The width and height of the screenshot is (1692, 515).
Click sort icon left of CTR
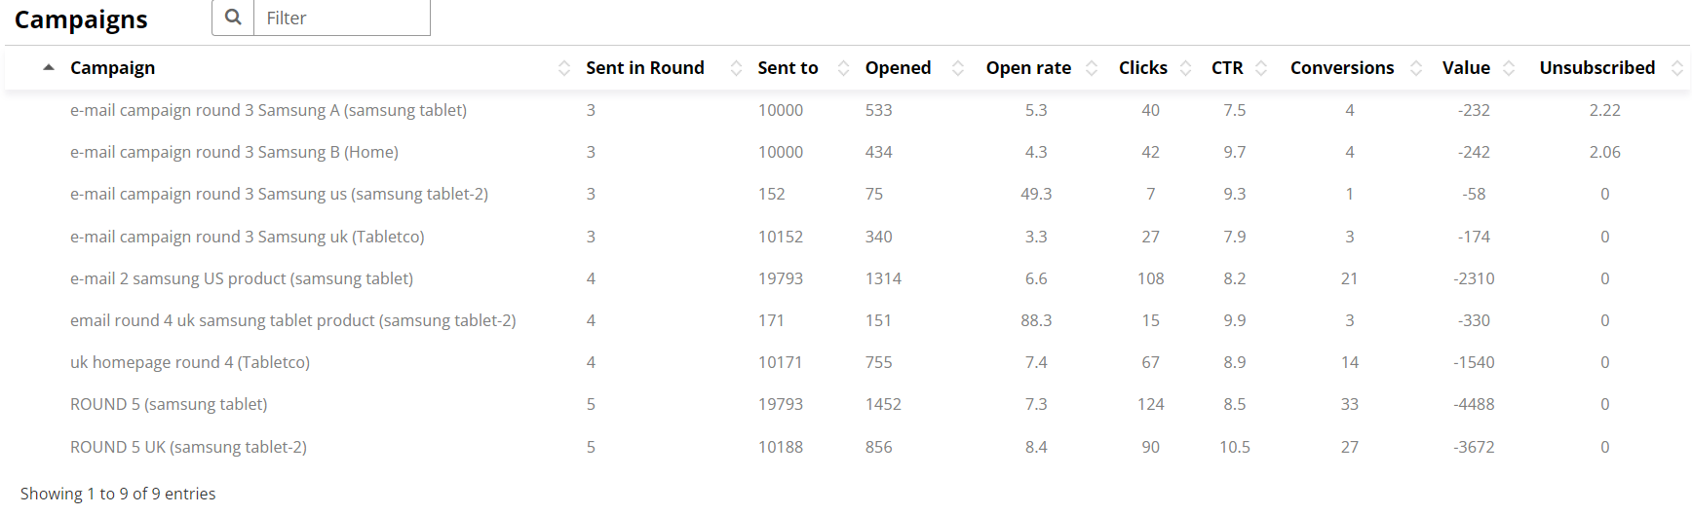(x=1186, y=67)
